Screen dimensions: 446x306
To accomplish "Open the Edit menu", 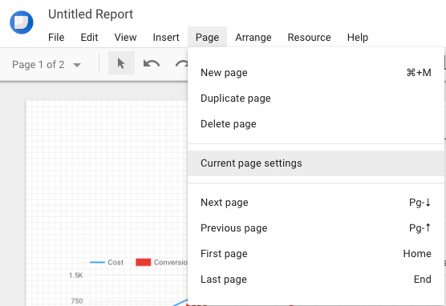I will pyautogui.click(x=89, y=38).
